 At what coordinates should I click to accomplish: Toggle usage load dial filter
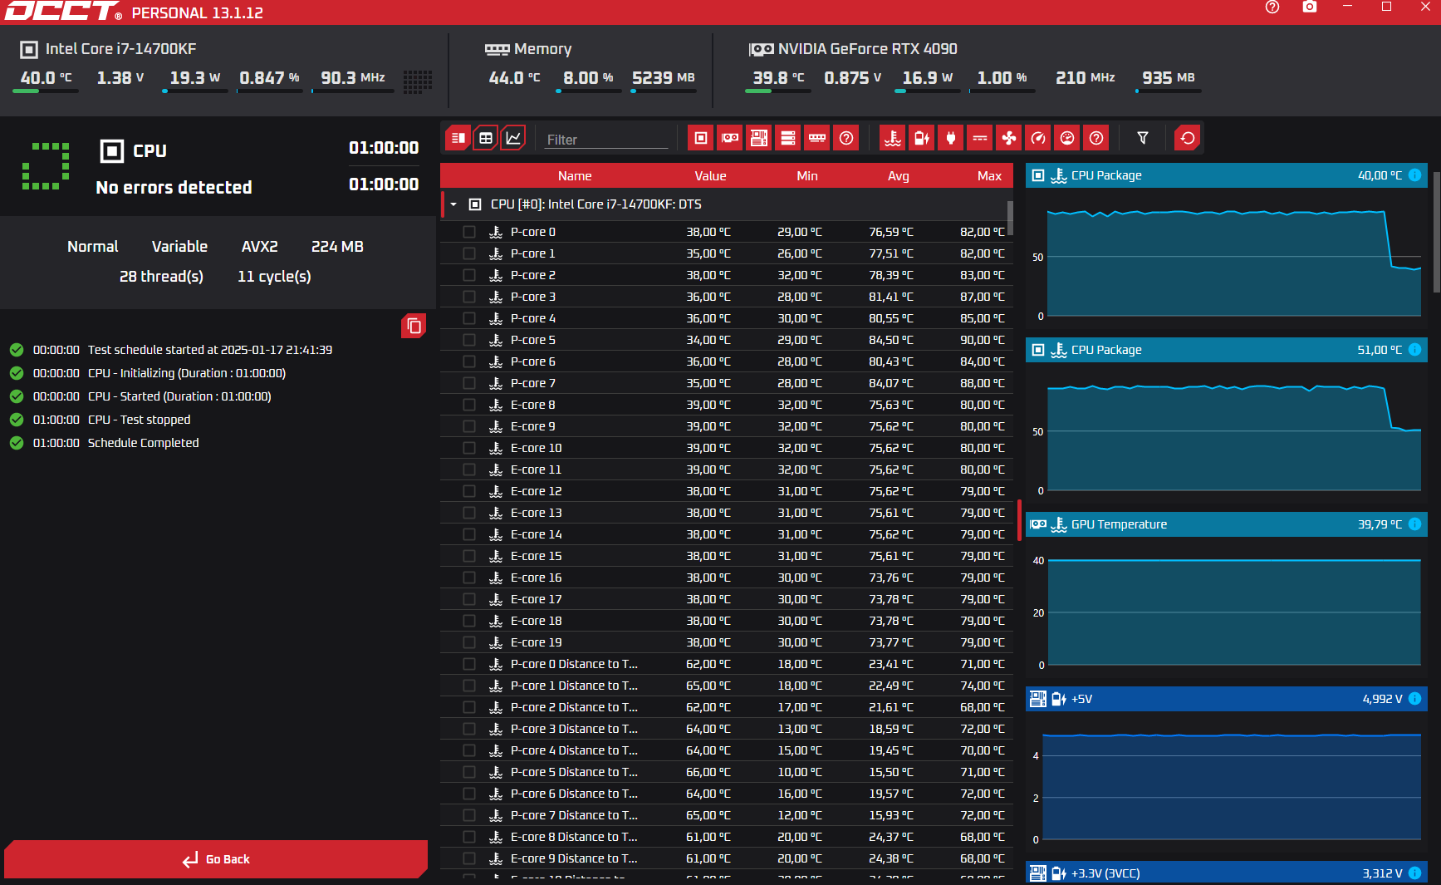(x=1067, y=138)
